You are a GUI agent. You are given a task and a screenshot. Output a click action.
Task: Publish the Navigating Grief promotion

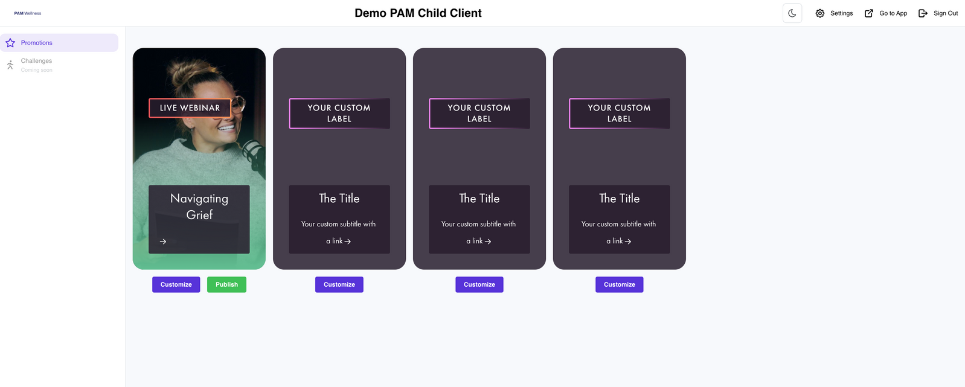click(226, 284)
